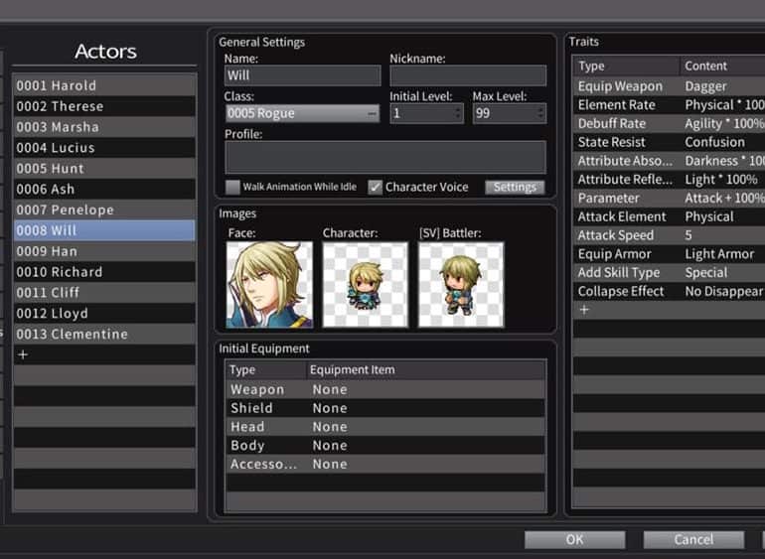Click the empty Nickname field
The height and width of the screenshot is (559, 765).
point(467,75)
